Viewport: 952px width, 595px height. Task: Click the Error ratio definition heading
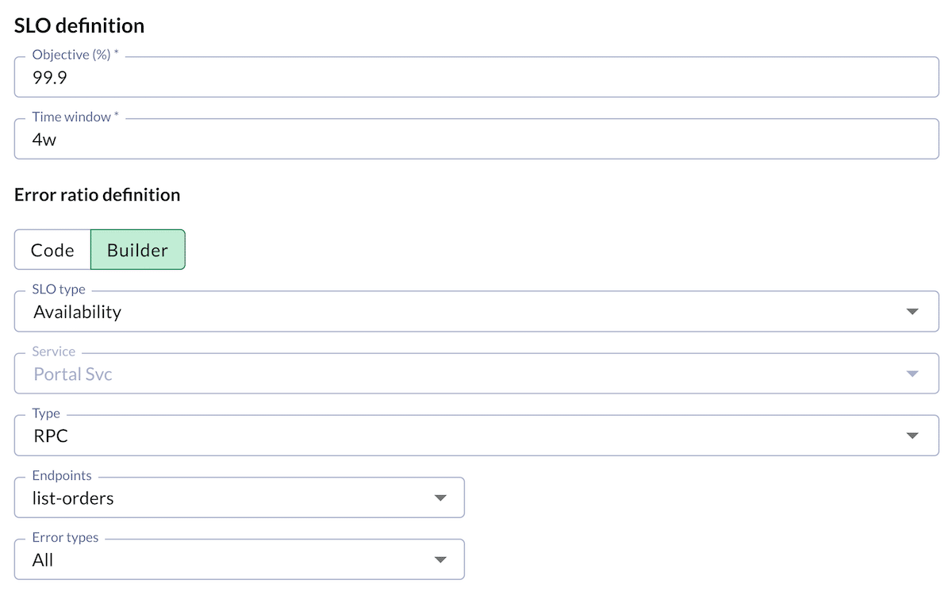pyautogui.click(x=97, y=194)
